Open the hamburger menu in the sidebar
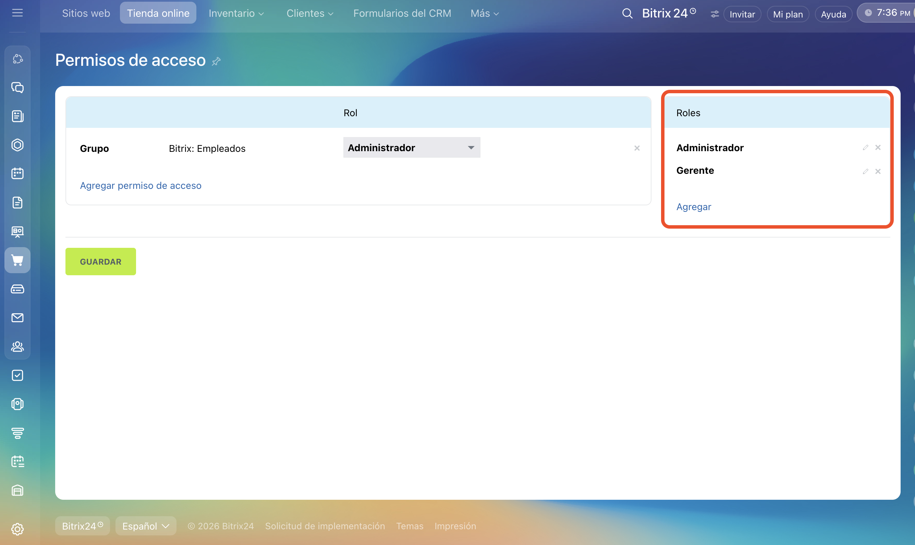 point(17,13)
